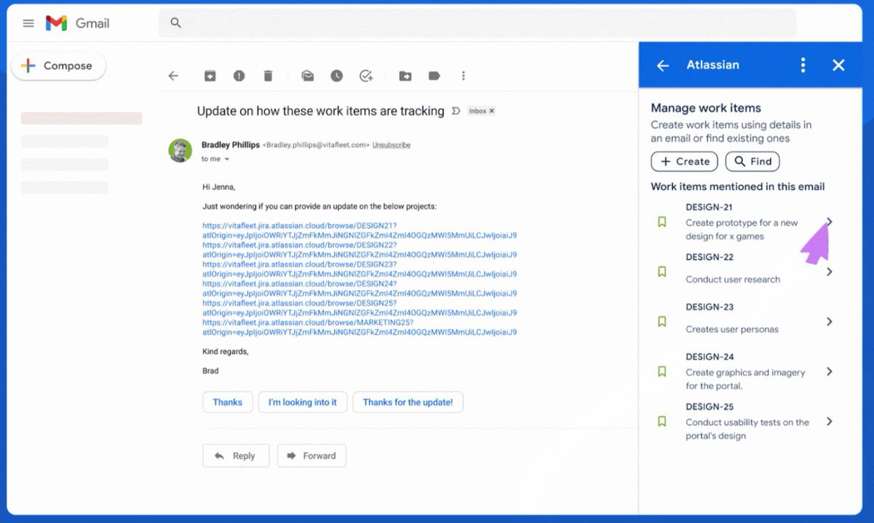Expand DESIGN-24 with its chevron
Viewport: 874px width, 523px height.
(830, 371)
